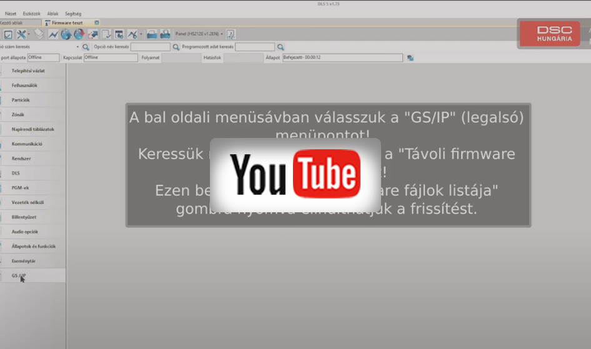The image size is (591, 349).
Task: Expand the number search type dropdown arrow
Action: [x=78, y=47]
